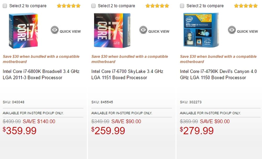This screenshot has width=262, height=159.
Task: Open Intel Core i7-6800K Broadwell product link
Action: tap(41, 74)
